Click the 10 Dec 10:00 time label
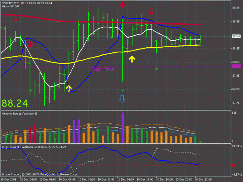The height and width of the screenshot is (182, 243). click(x=87, y=180)
